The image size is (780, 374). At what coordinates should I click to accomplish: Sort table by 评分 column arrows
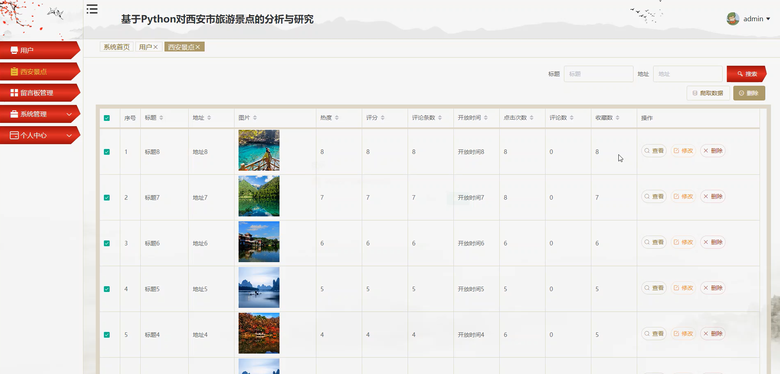pos(383,118)
